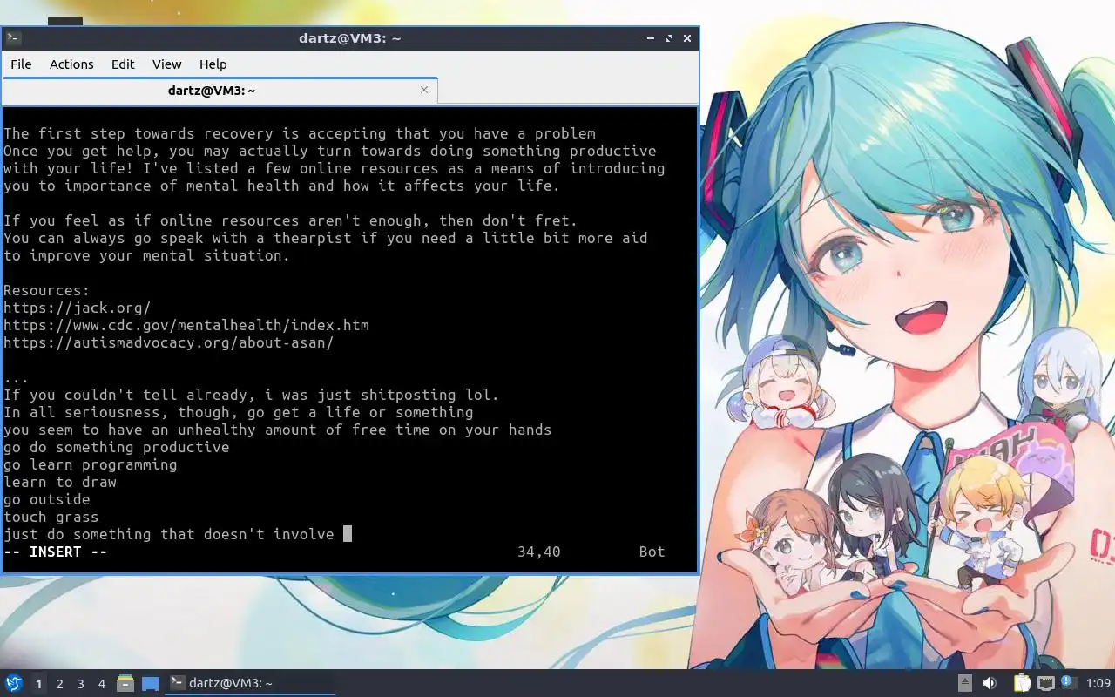1115x697 pixels.
Task: Click the cdc.gov mentalhealth URL line
Action: (x=186, y=325)
